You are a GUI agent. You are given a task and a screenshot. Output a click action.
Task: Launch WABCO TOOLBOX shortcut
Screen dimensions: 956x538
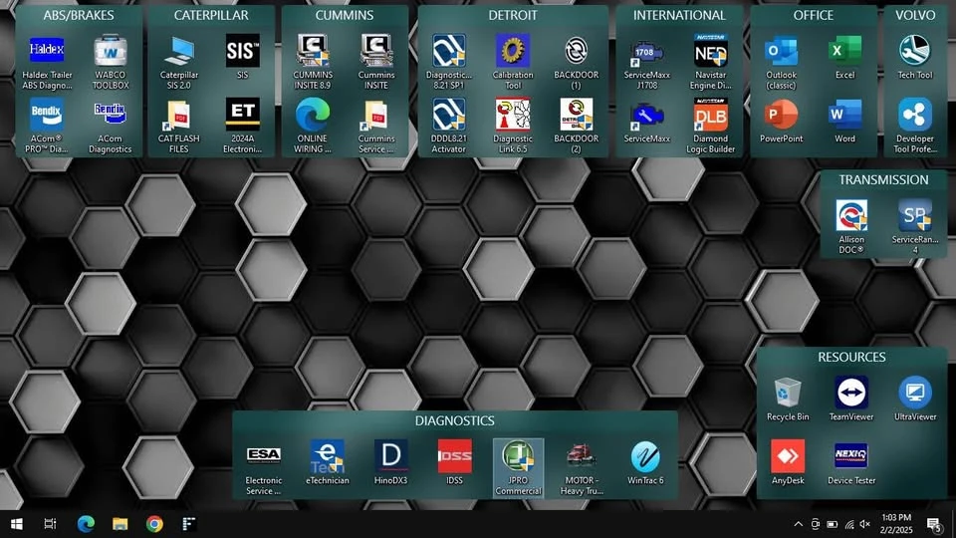pyautogui.click(x=111, y=62)
